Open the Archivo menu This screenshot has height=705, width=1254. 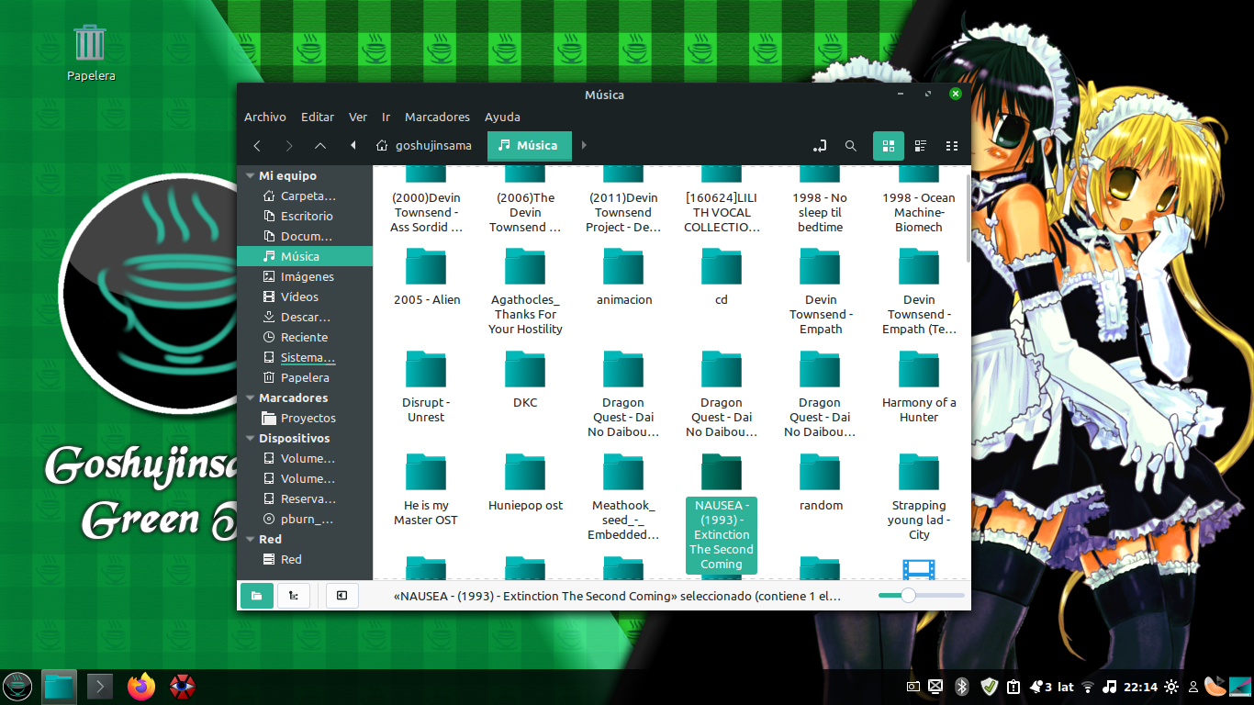(264, 117)
